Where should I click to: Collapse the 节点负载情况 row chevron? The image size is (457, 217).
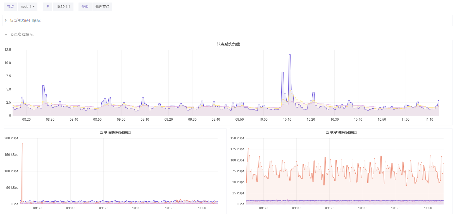click(x=6, y=35)
